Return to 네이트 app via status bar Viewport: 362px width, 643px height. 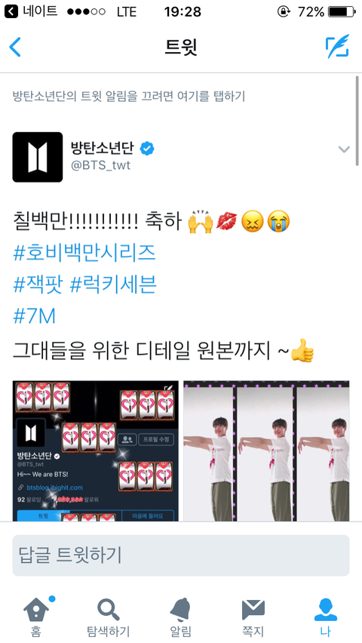coord(31,11)
